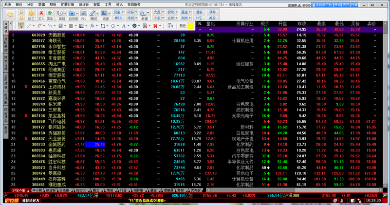This screenshot has height=205, width=390.
Task: Open the gear drawing settings icon
Action: tap(134, 26)
